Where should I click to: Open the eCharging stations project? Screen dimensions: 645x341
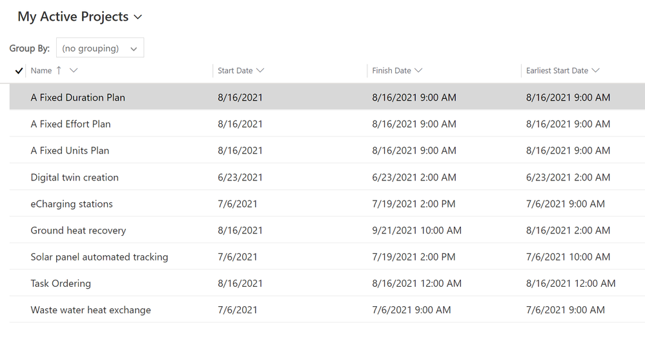[x=72, y=204]
